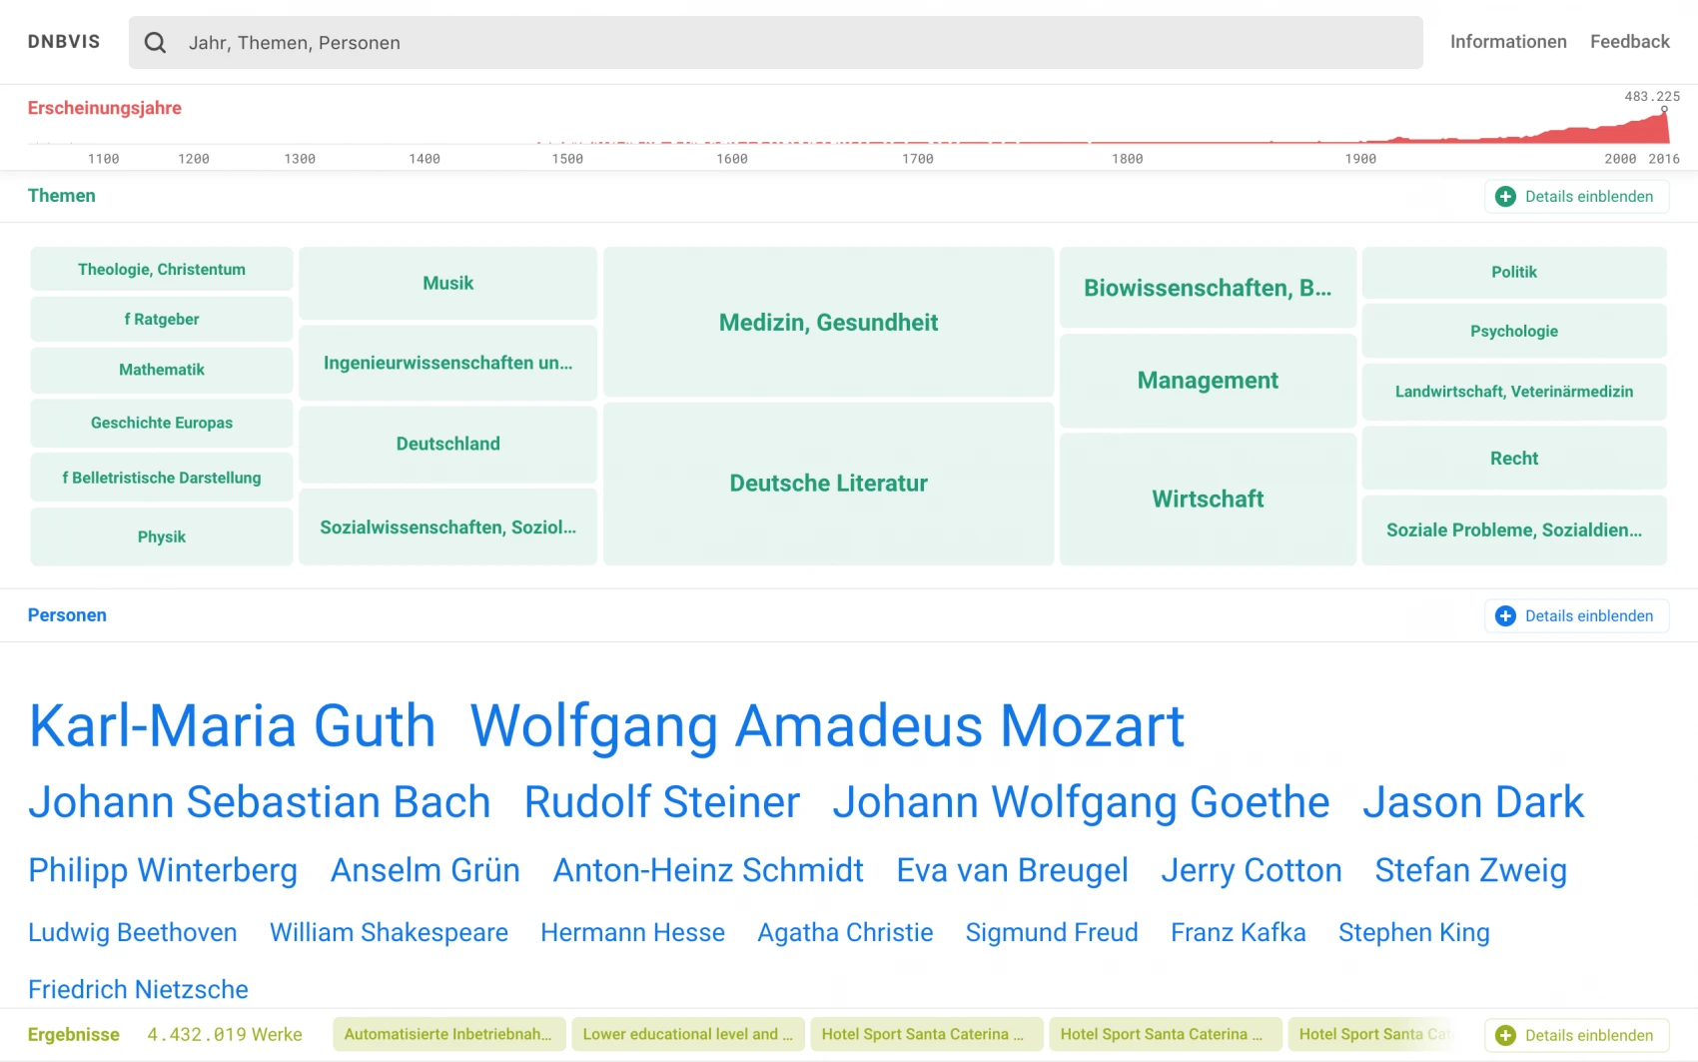Open the Automatisierte Inbetriebnah... result chip

(448, 1034)
